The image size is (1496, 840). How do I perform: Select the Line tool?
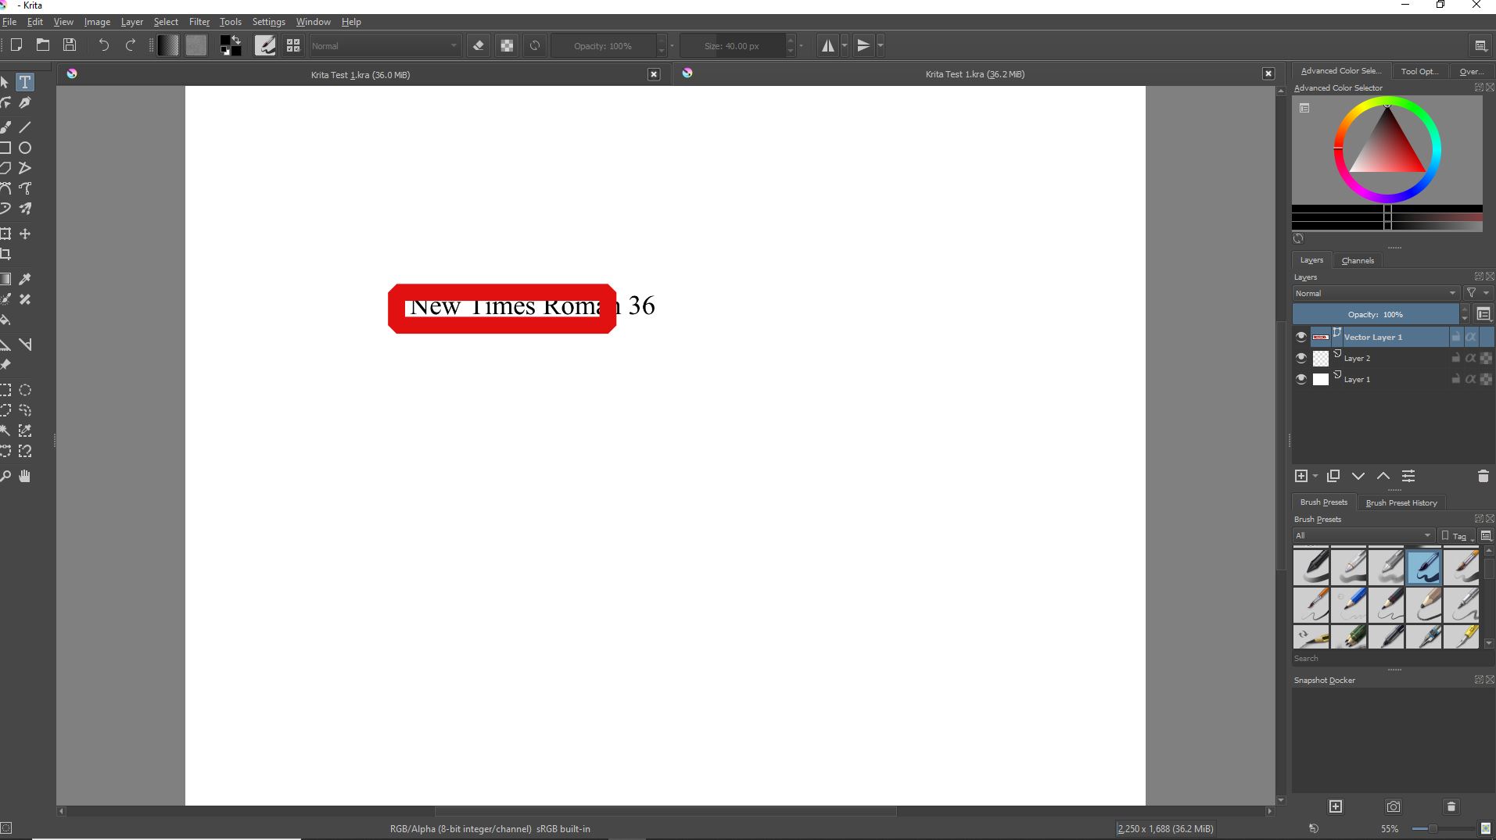(25, 127)
